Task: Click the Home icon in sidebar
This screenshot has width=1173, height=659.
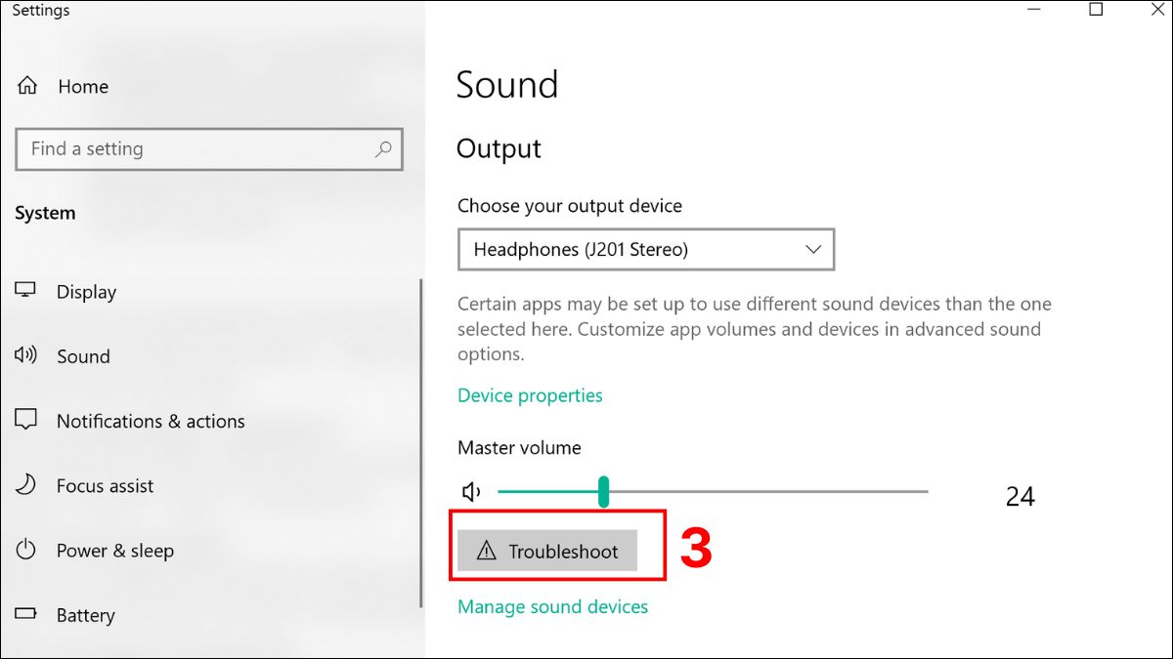Action: point(28,86)
